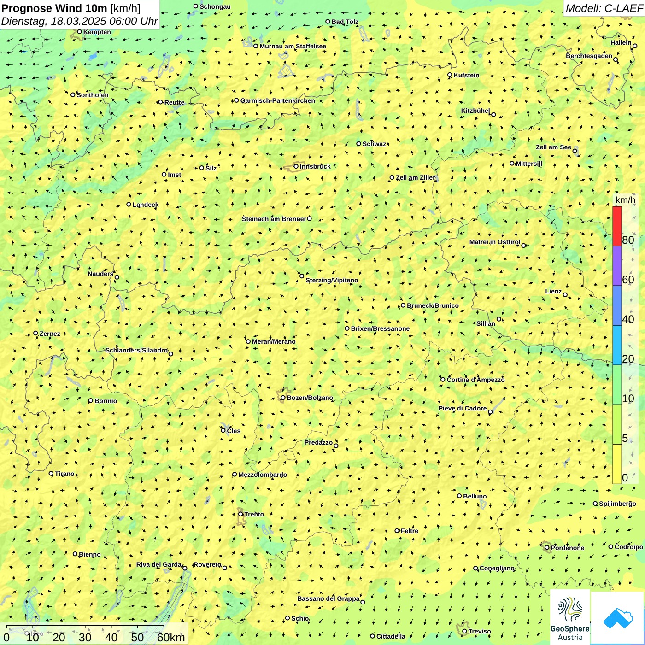Click the blue cloud logo icon
This screenshot has width=645, height=645.
click(617, 618)
